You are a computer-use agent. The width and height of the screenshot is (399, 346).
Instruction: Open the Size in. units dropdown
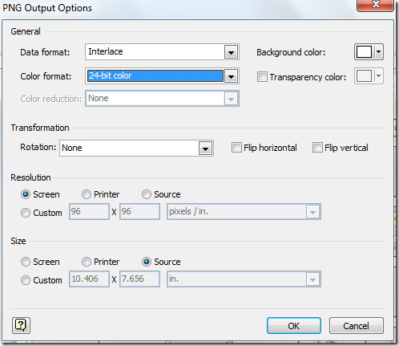[x=312, y=279]
